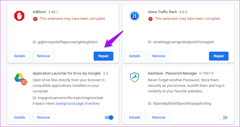Viewport: 240px width, 127px height.
Task: Click the AdBlock ID gighmmpiobklfepjocnamgkkbiglidom
Action: [65, 42]
